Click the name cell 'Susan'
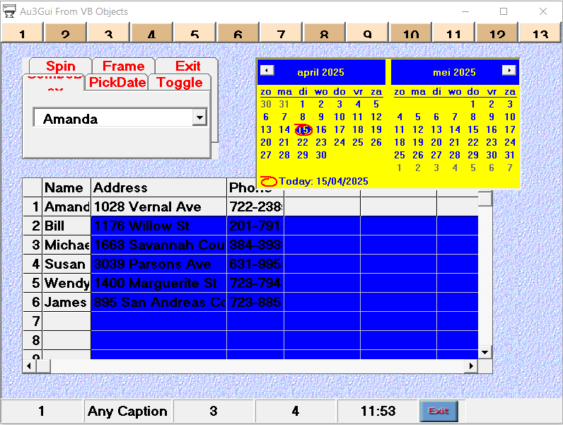The width and height of the screenshot is (563, 425). pos(66,264)
